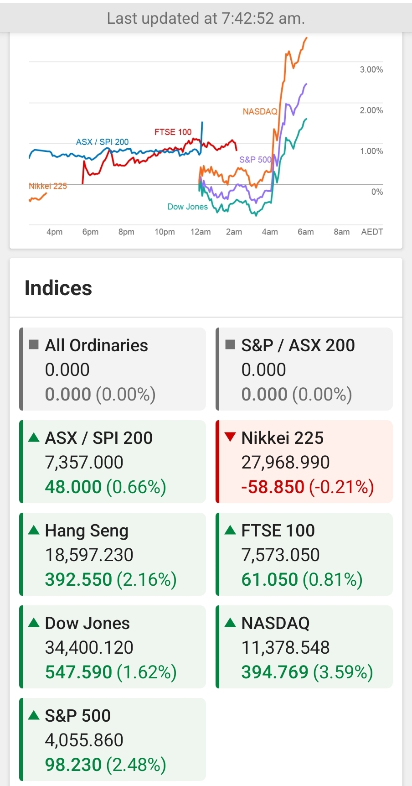Click the S&P 500 value 4,055.860

pos(84,740)
